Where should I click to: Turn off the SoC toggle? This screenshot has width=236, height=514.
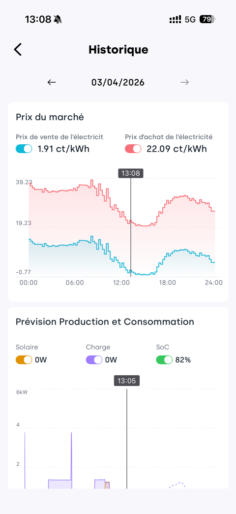(164, 359)
